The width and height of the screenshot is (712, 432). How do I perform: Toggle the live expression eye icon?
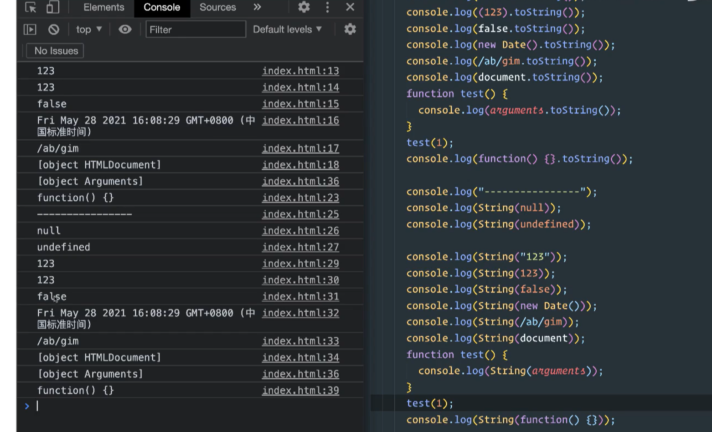click(x=125, y=30)
